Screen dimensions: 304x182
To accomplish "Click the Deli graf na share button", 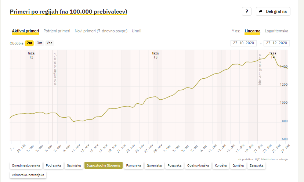I will [273, 11].
